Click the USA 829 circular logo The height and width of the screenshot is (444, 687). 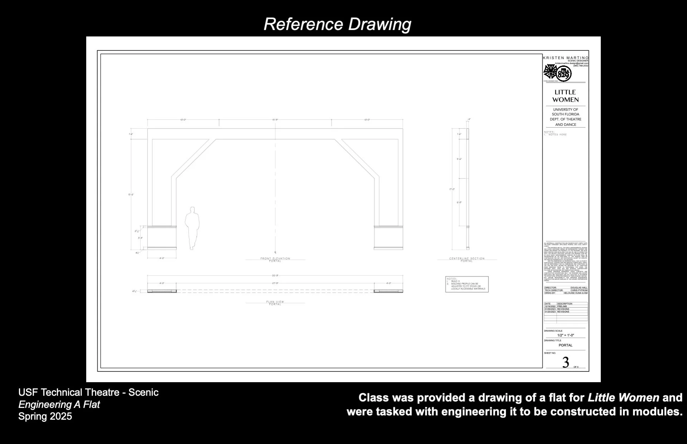tap(564, 74)
